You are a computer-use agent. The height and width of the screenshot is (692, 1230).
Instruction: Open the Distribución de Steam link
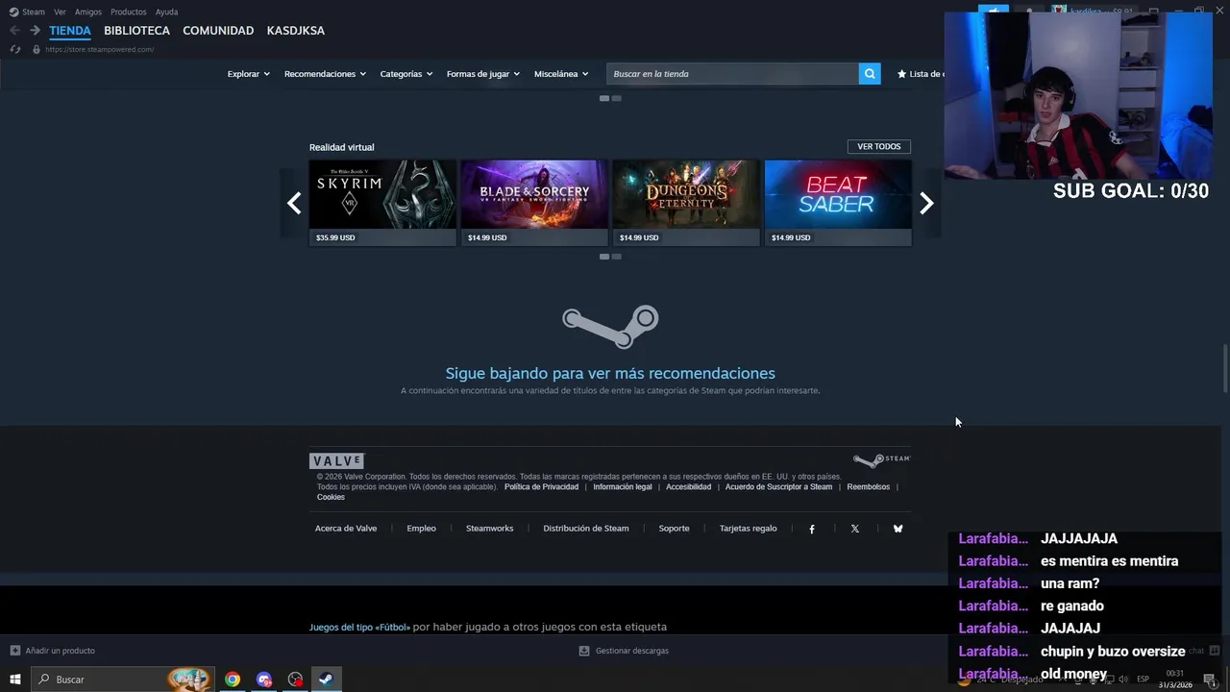[586, 529]
